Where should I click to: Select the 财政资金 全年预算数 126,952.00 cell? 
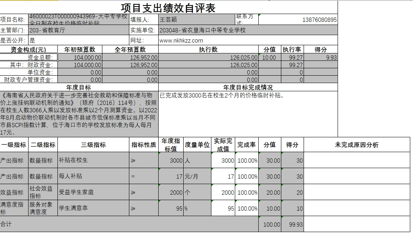pyautogui.click(x=131, y=65)
